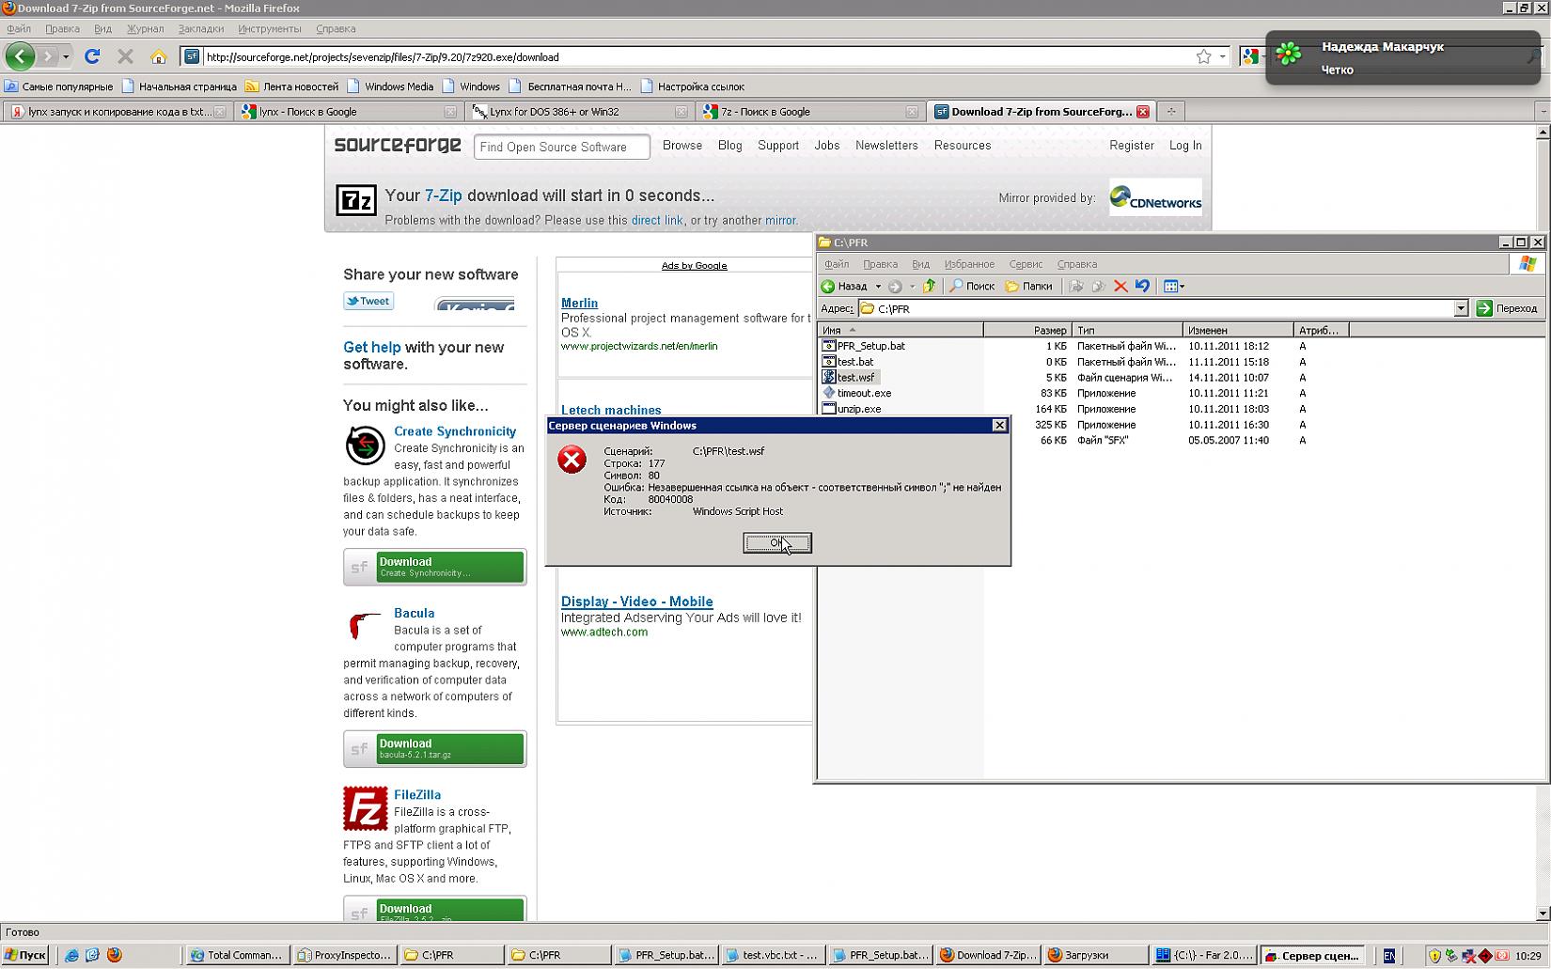Open the CDNetworks mirror logo
The height and width of the screenshot is (969, 1551).
(x=1155, y=197)
